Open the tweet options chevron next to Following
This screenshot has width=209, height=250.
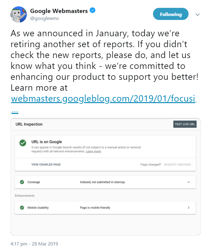pos(197,14)
